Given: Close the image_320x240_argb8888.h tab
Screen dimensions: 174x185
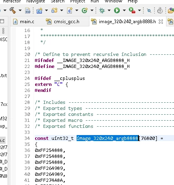Looking at the screenshot, I should (161, 22).
